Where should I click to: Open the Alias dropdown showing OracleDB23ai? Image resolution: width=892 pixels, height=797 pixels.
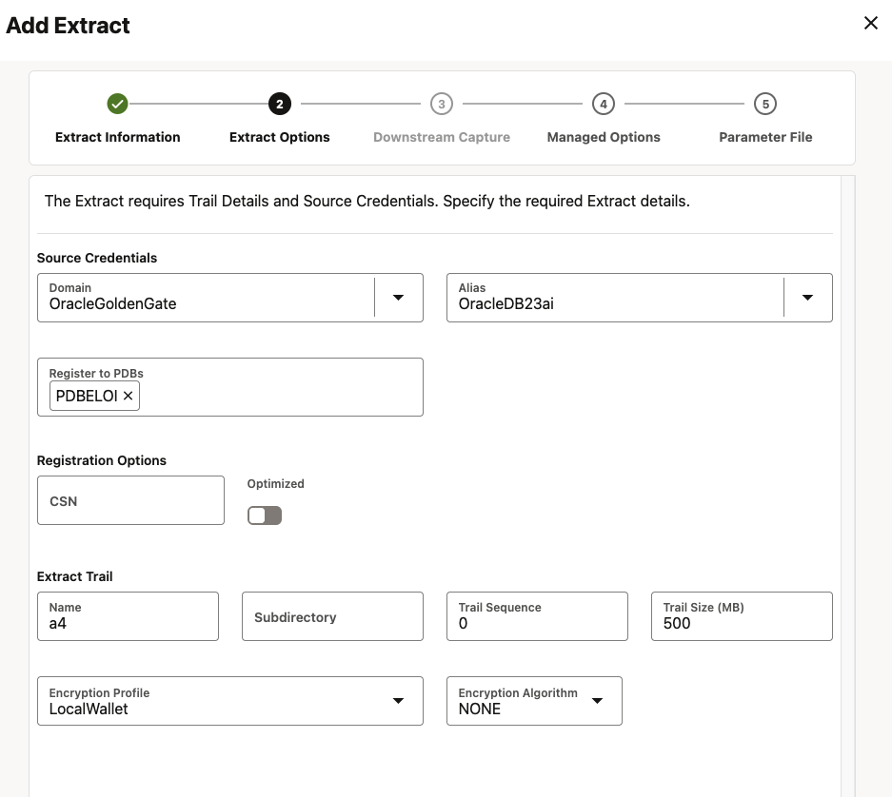(x=807, y=297)
